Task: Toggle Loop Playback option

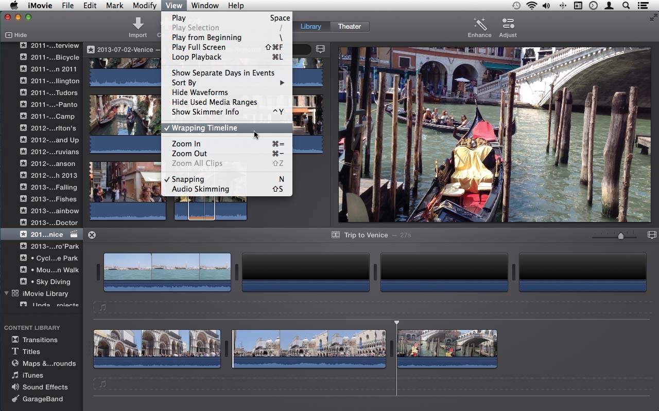Action: point(227,57)
